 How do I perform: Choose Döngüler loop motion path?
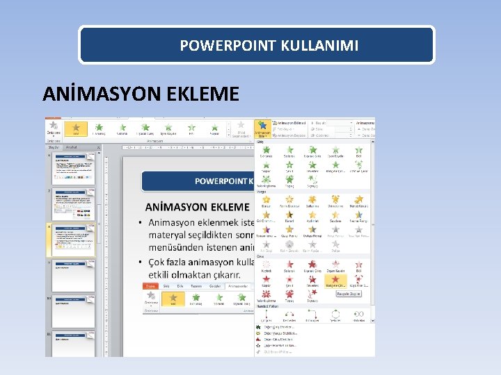358,316
